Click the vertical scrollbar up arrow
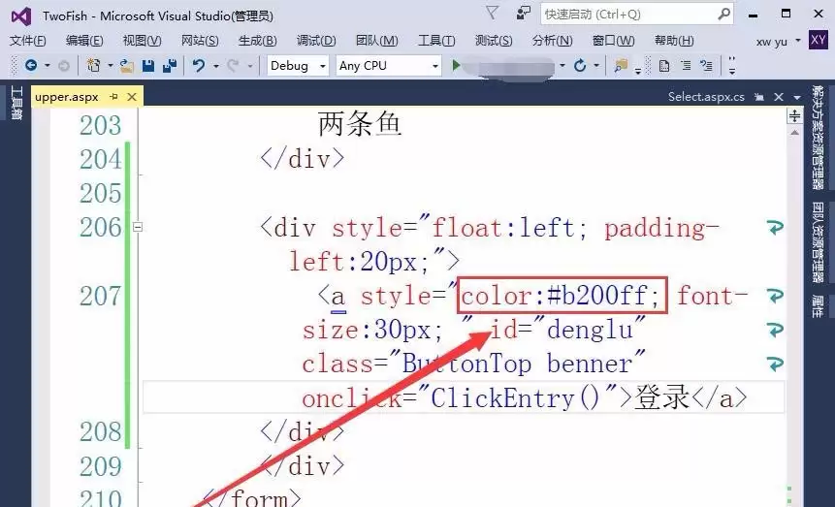The height and width of the screenshot is (507, 835). (794, 132)
